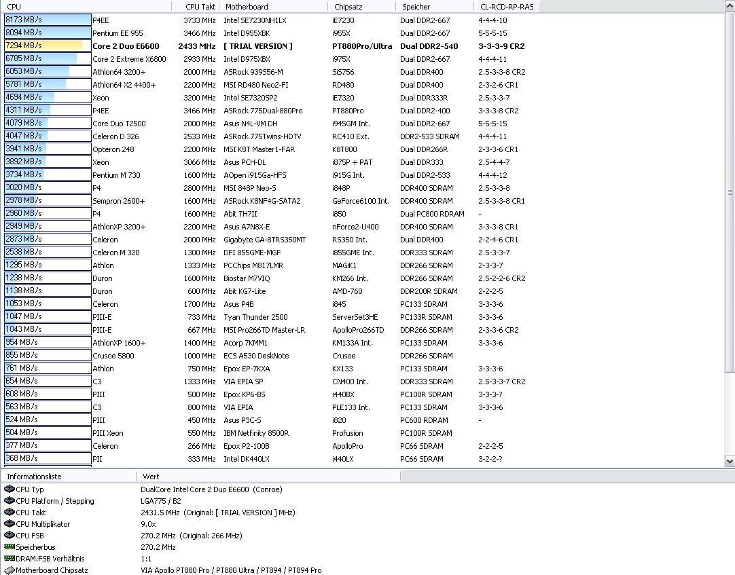The image size is (735, 575).
Task: Click the DualCore Intel Core 2 Duo E6600 value
Action: 211,489
